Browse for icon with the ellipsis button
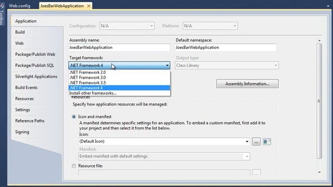Viewport: 333px width, 187px height. tap(256, 141)
